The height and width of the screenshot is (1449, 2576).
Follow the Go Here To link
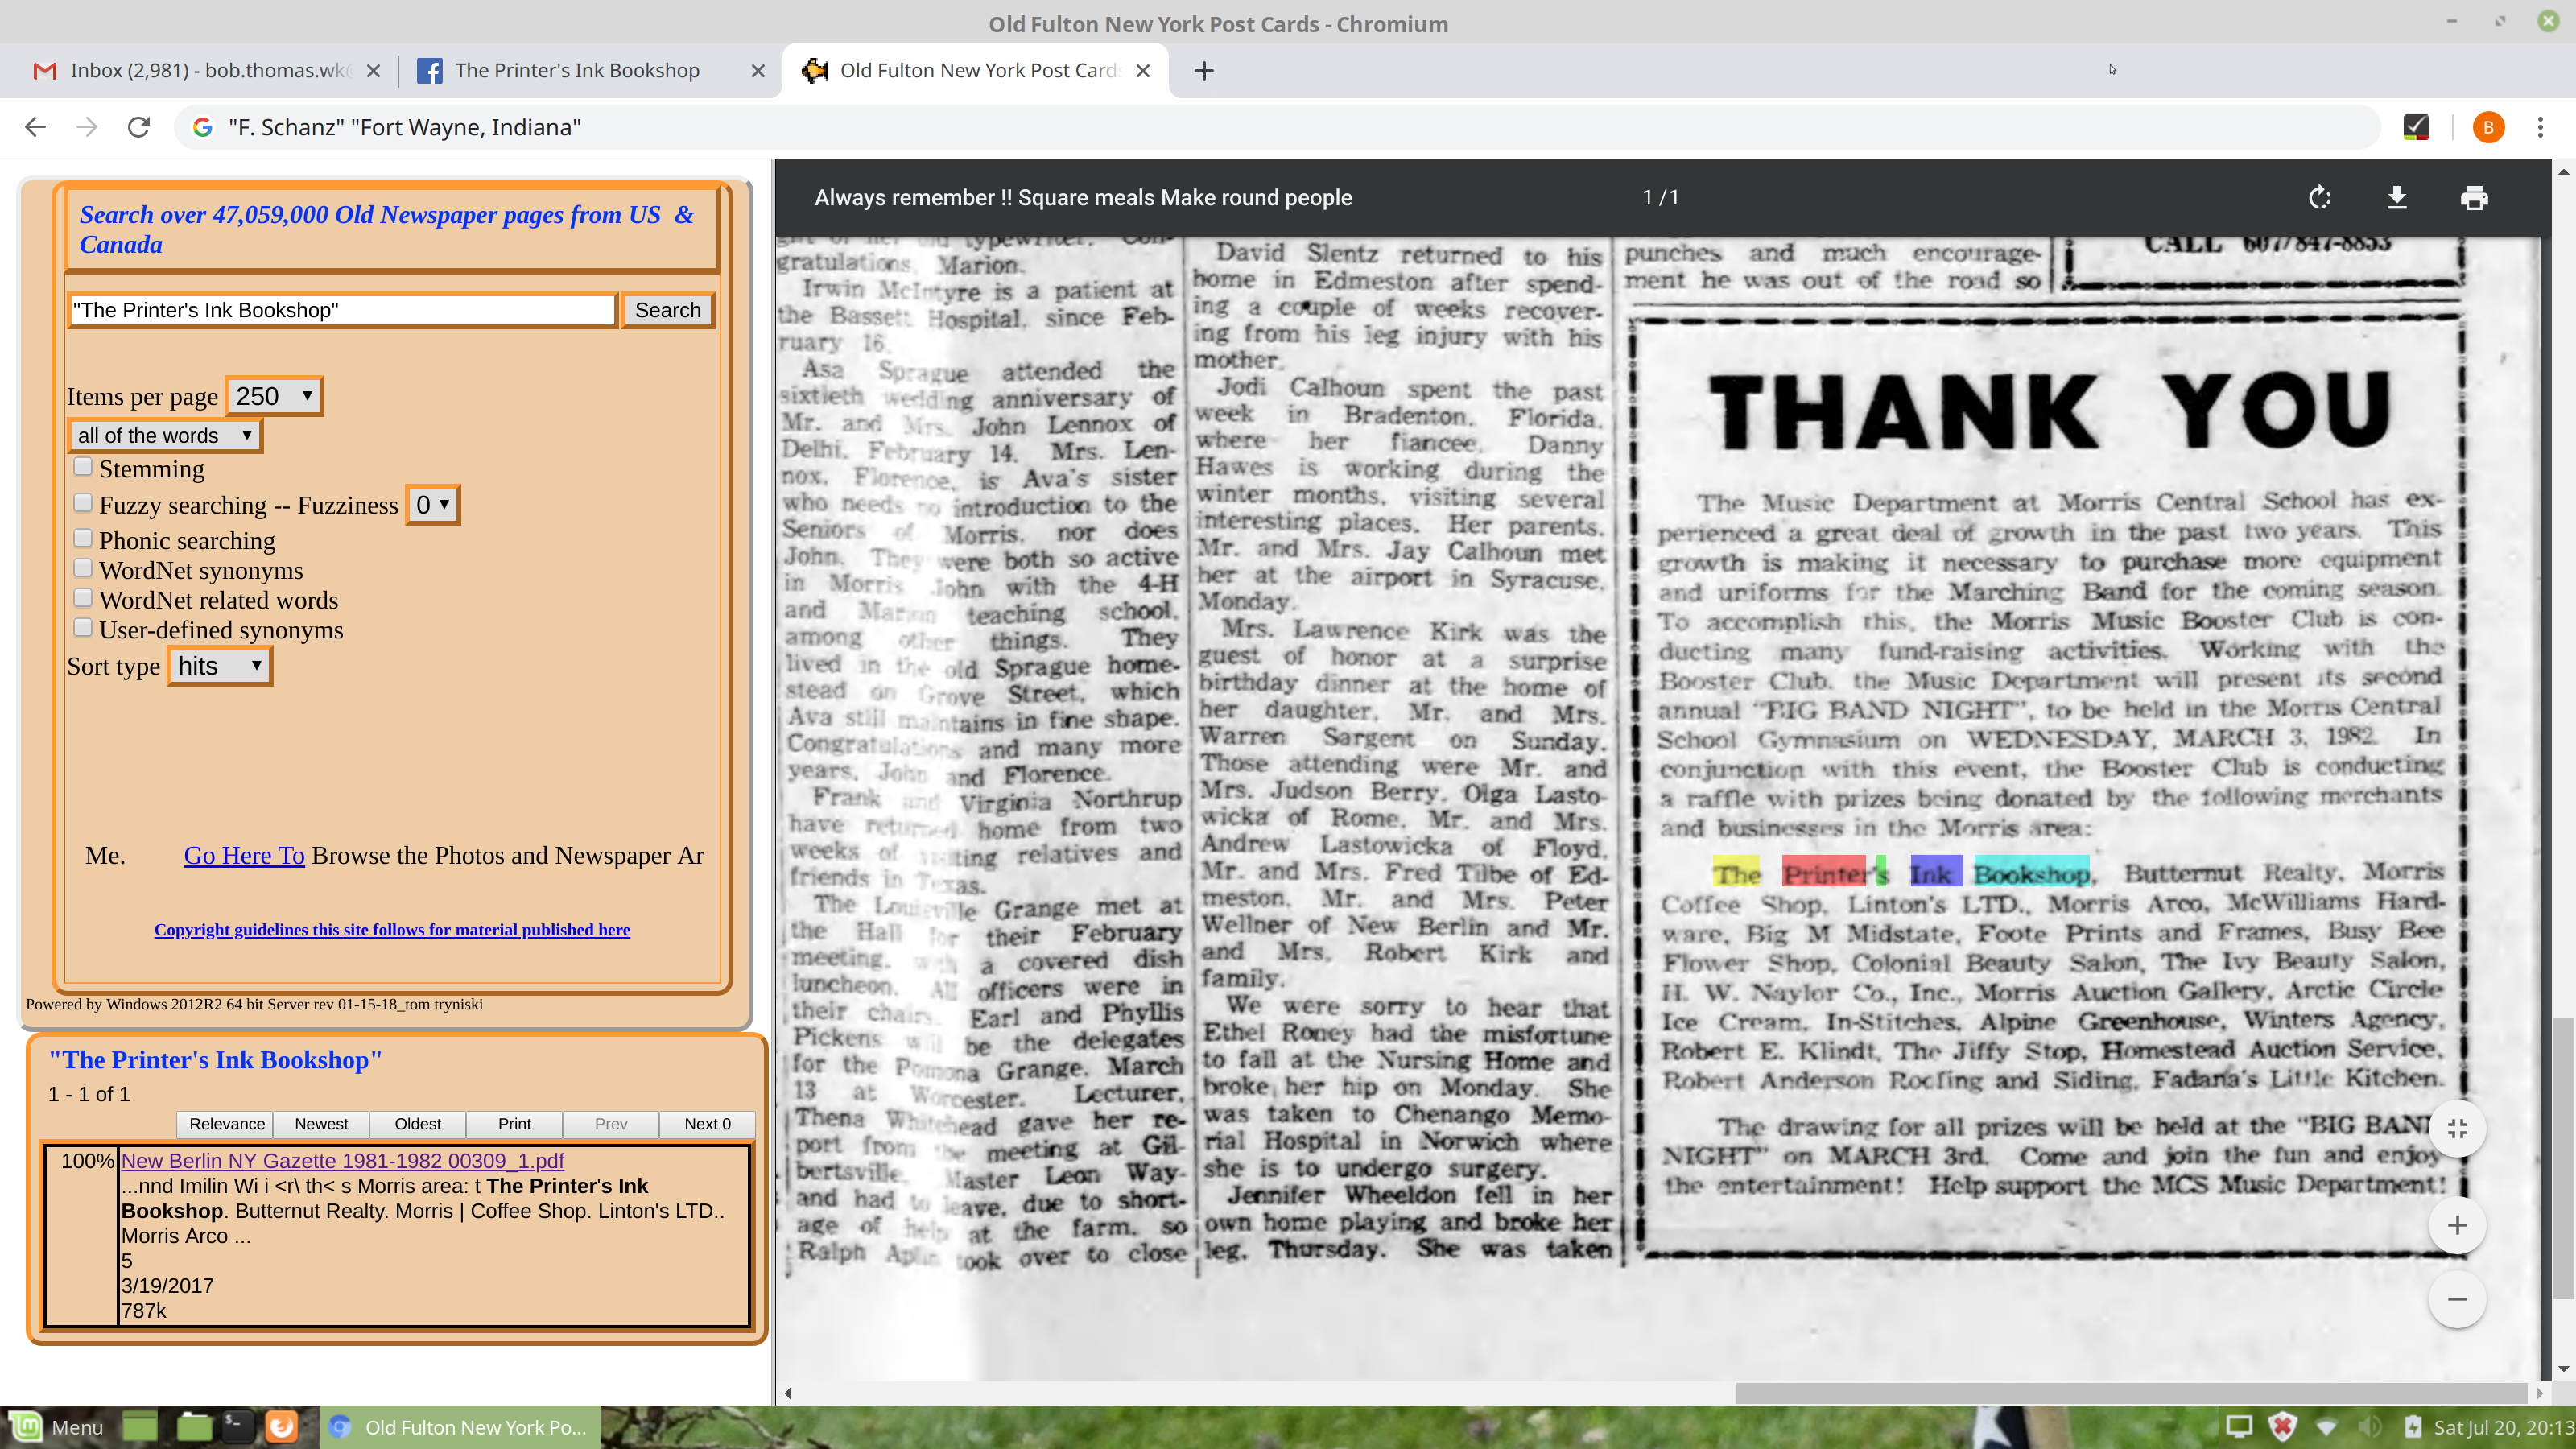(244, 855)
